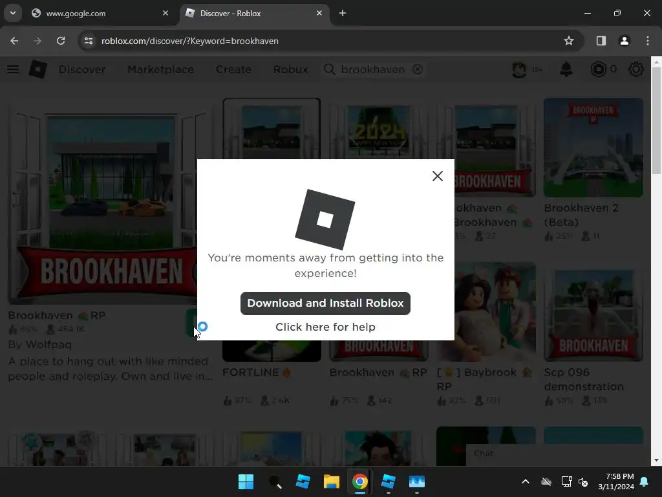Open the Chrome profile icon

(x=624, y=41)
